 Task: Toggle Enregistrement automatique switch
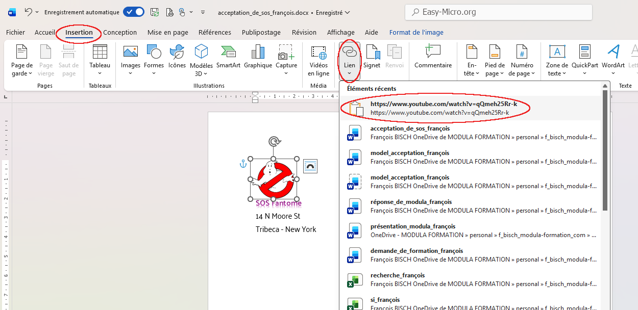pos(133,12)
